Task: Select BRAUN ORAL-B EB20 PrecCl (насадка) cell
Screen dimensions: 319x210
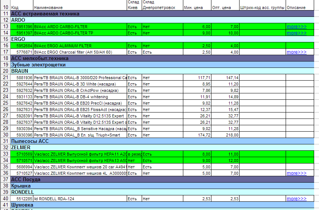Action: click(80, 103)
